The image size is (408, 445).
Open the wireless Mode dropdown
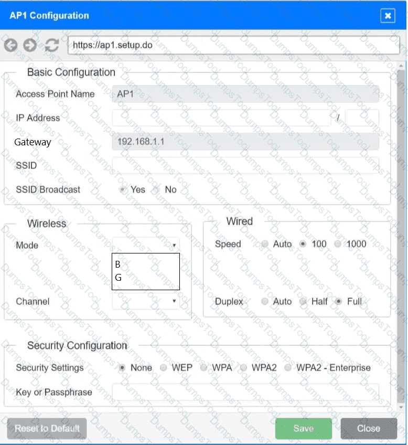146,245
